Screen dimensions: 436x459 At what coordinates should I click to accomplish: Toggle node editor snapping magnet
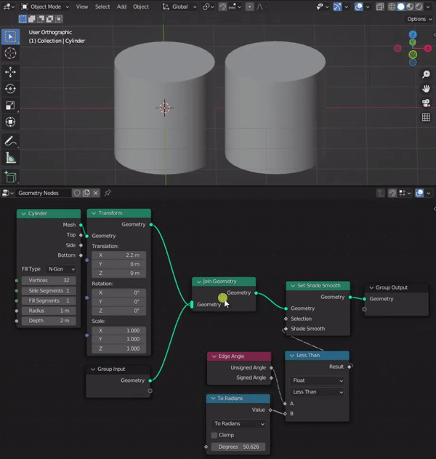click(x=392, y=193)
